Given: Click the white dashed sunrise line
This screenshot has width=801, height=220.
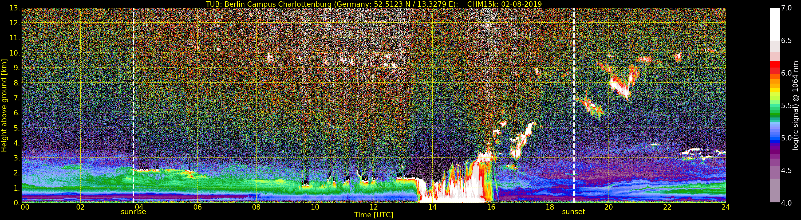Looking at the screenshot, I should (133, 105).
